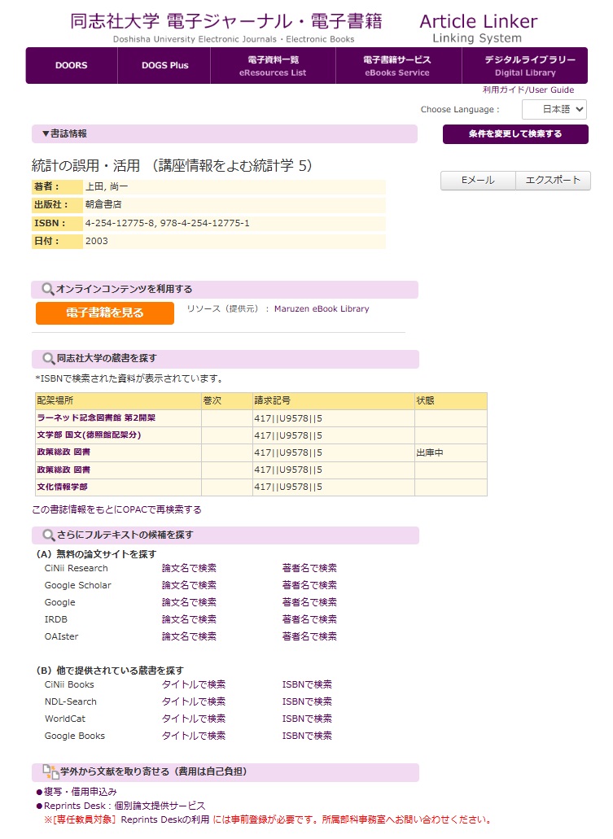The height and width of the screenshot is (839, 613).
Task: Go to eResources List menu
Action: pos(273,66)
